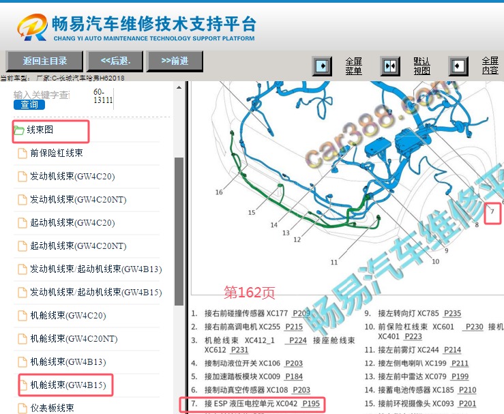
Task: Open 发动机线束/起动机线束(GW4B13) document
Action: [x=96, y=269]
